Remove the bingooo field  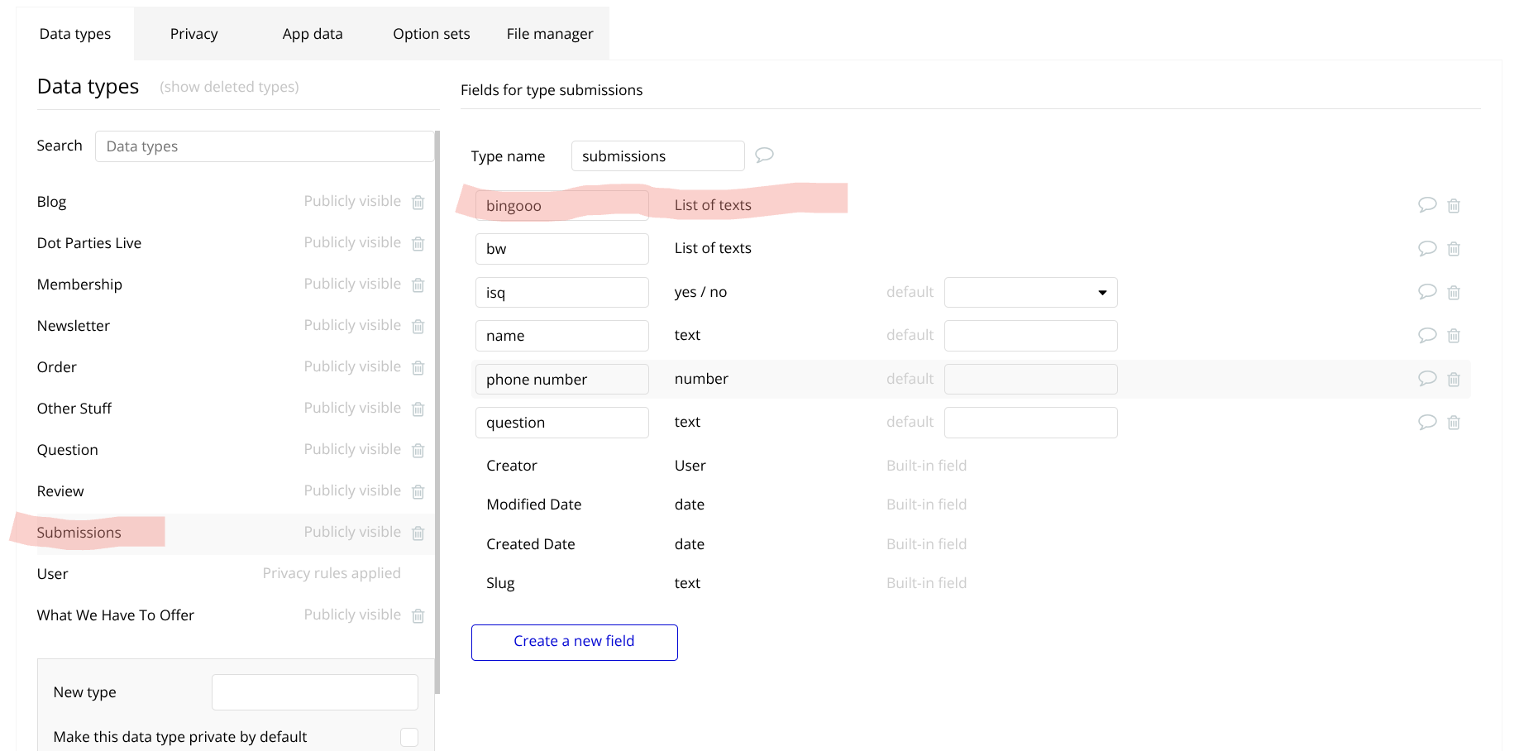pyautogui.click(x=1454, y=206)
